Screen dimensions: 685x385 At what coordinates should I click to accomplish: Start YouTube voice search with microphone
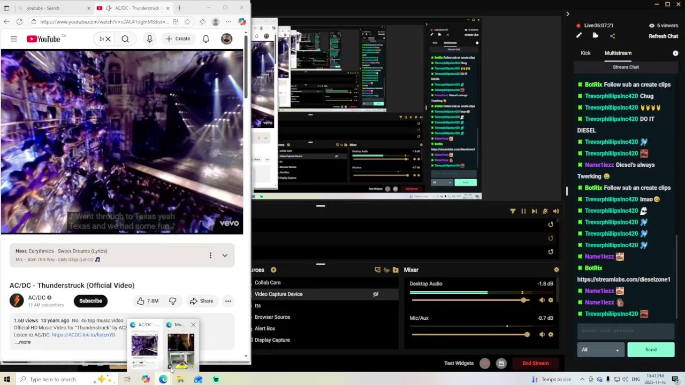(x=149, y=38)
